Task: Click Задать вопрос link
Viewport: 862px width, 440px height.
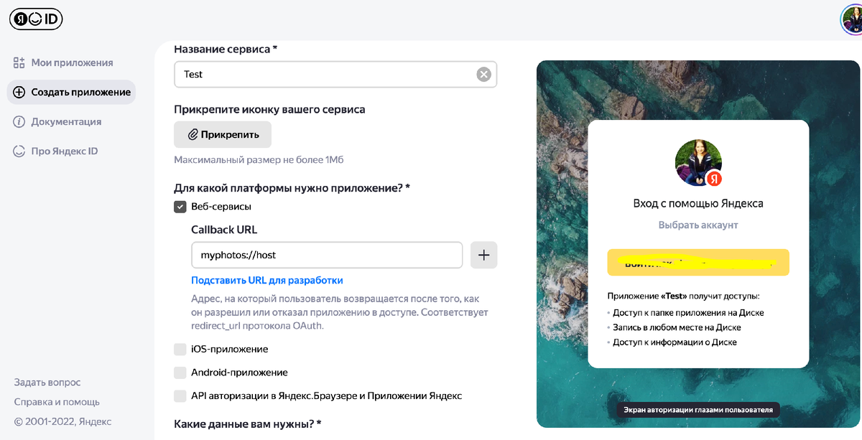Action: click(47, 382)
